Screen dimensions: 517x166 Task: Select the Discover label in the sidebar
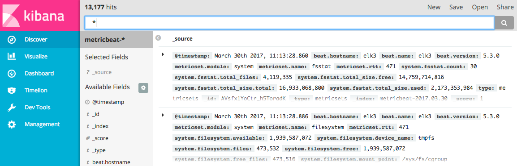pos(36,39)
